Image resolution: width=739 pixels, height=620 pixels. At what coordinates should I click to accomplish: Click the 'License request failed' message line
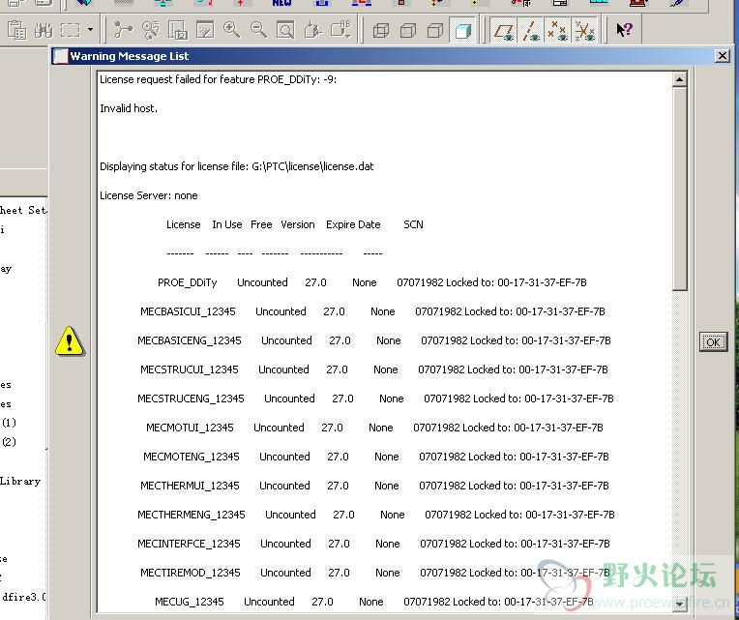[x=219, y=79]
